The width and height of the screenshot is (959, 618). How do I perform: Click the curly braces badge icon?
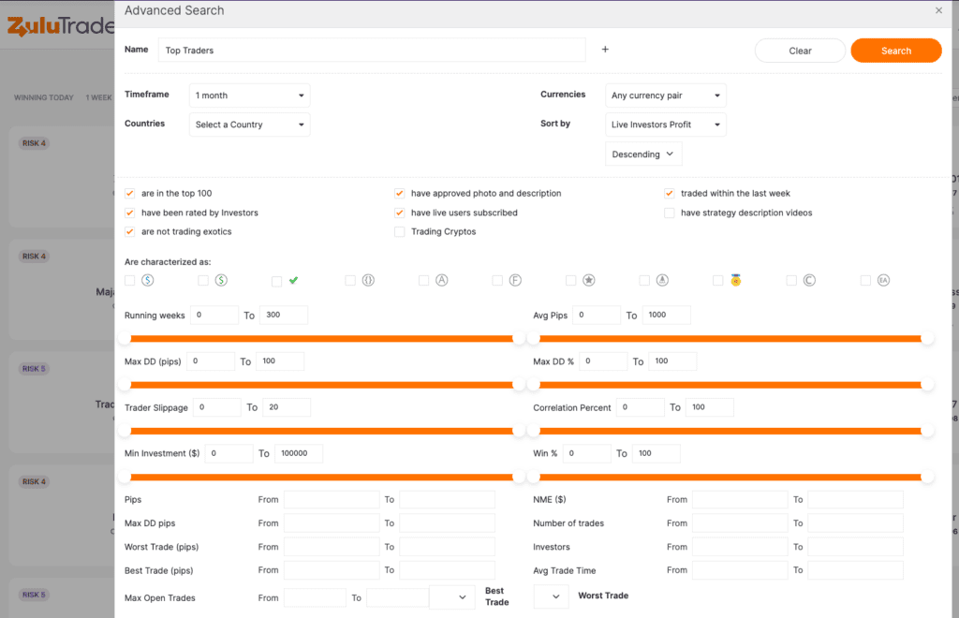click(x=368, y=280)
